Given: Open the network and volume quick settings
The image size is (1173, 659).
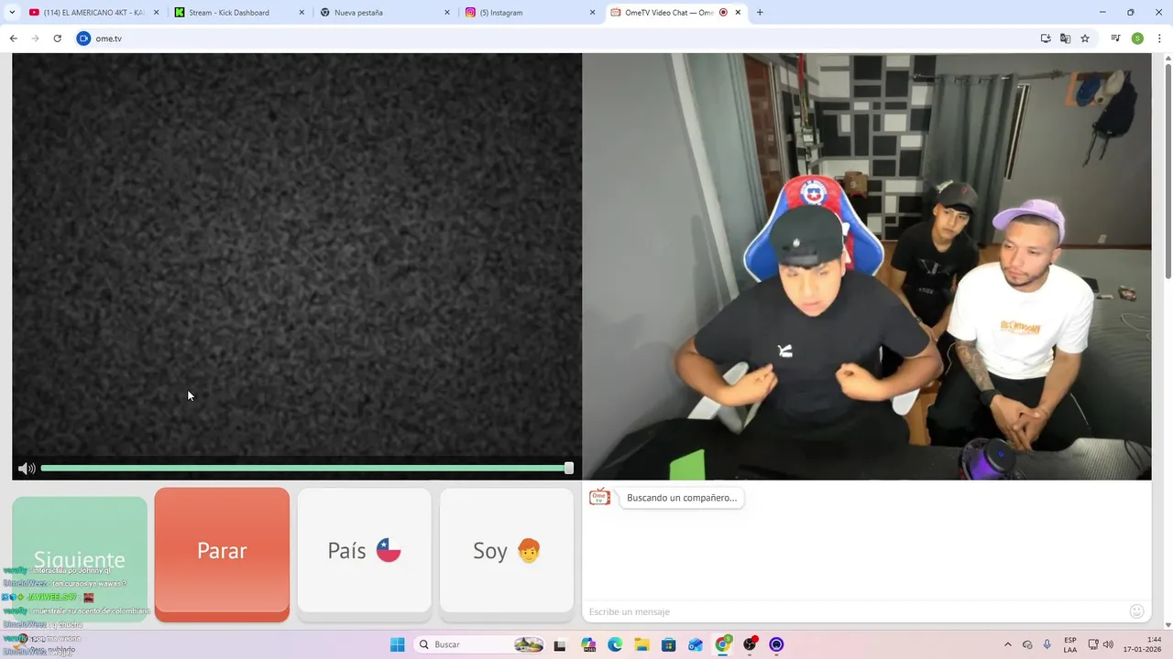Looking at the screenshot, I should click(1101, 644).
